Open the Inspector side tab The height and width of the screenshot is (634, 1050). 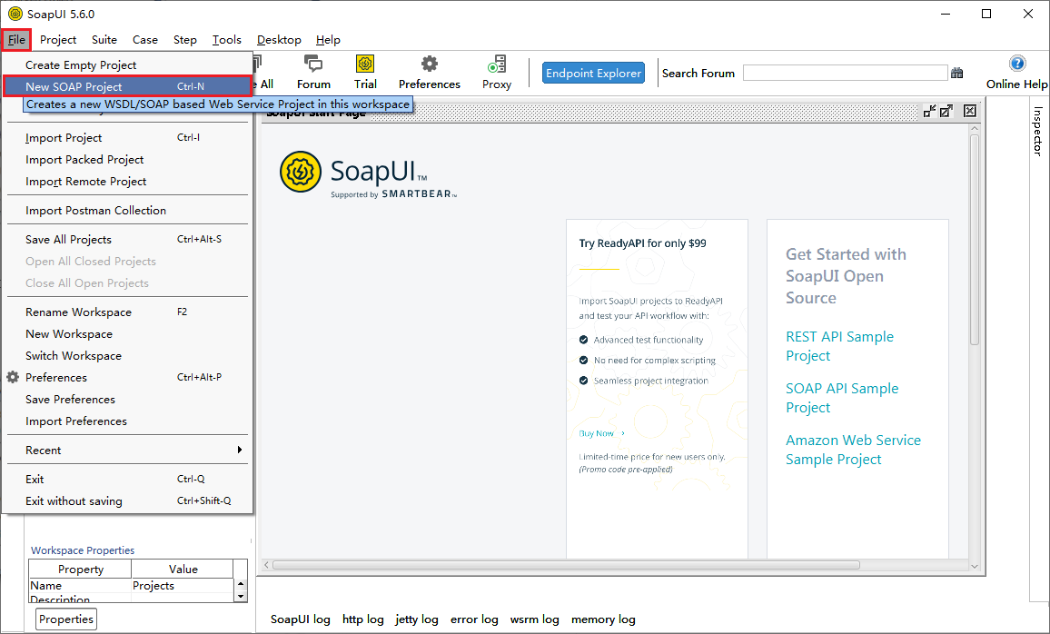[1038, 131]
